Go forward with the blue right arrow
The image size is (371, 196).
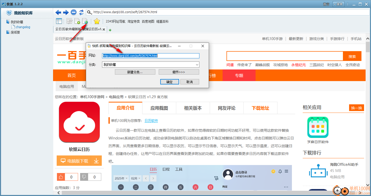coord(66,12)
